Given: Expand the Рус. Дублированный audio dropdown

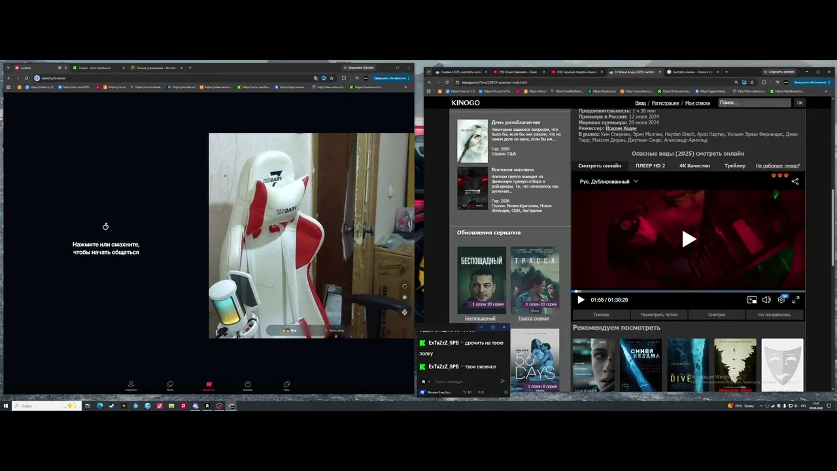Looking at the screenshot, I should 609,181.
